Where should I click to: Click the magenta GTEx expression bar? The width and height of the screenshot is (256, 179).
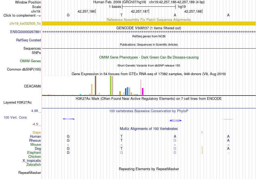click(x=143, y=92)
